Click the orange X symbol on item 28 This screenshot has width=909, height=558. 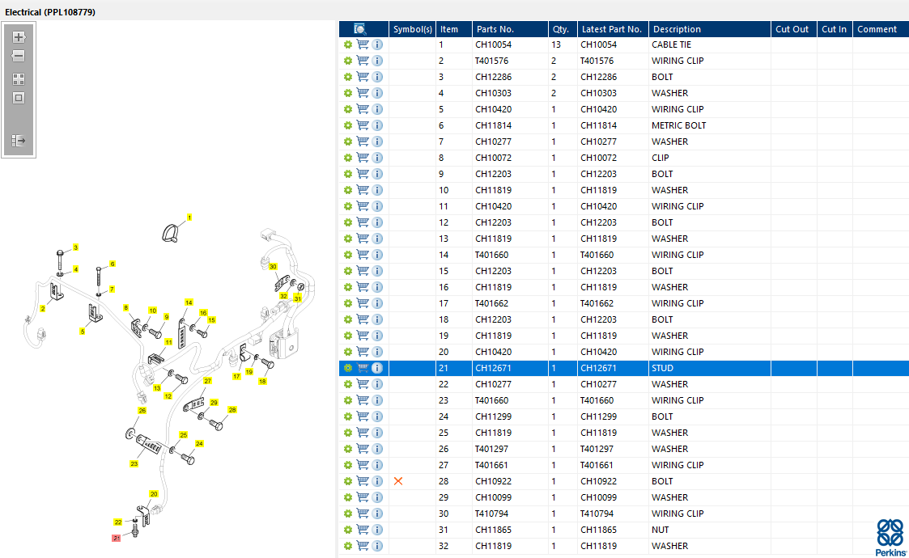coord(398,481)
